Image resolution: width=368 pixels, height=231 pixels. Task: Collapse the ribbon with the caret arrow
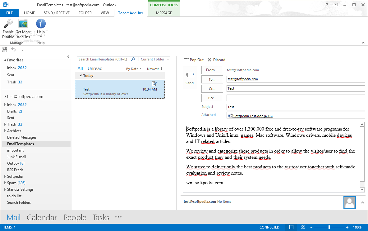(363, 43)
